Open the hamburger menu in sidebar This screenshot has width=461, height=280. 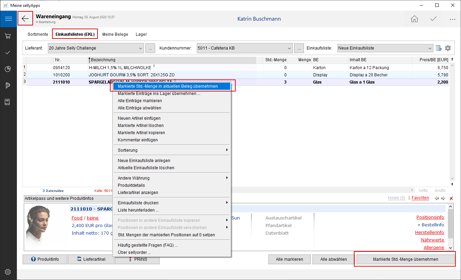click(x=8, y=19)
